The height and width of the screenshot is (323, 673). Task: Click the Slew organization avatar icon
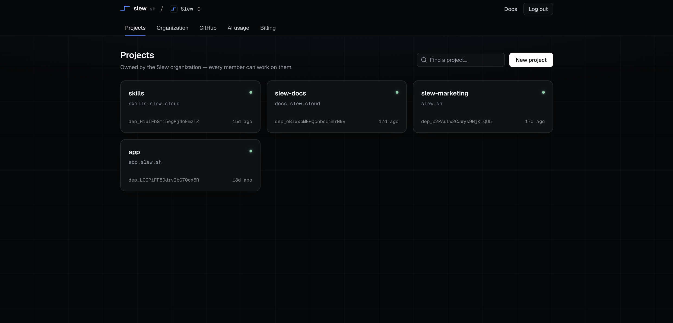click(x=173, y=9)
